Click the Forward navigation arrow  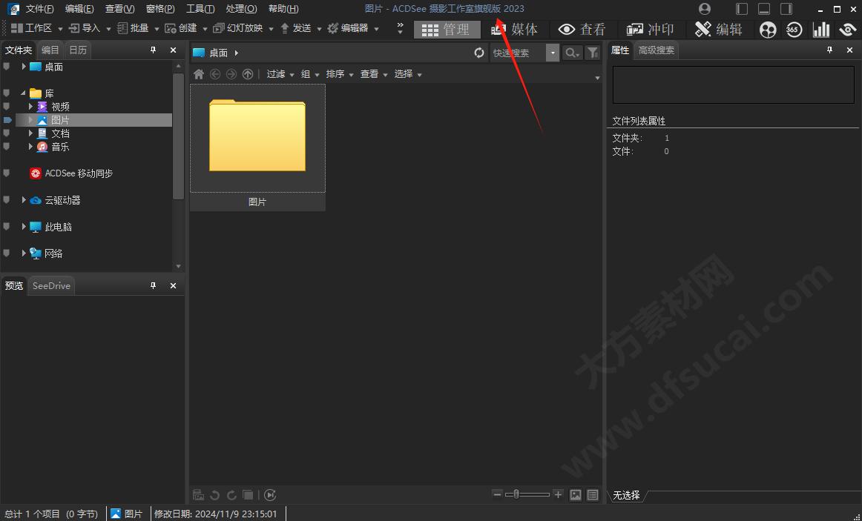(231, 74)
